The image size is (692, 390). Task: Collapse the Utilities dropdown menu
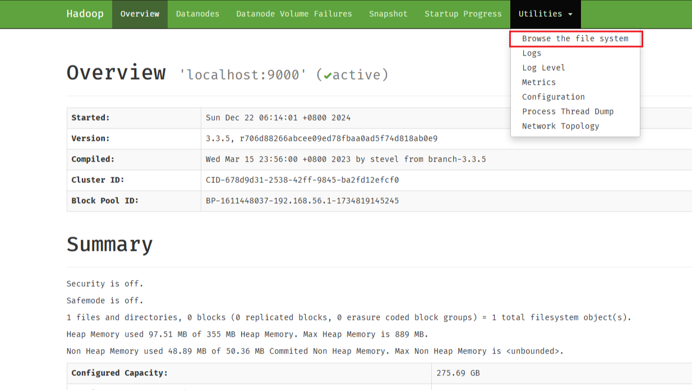pyautogui.click(x=546, y=14)
